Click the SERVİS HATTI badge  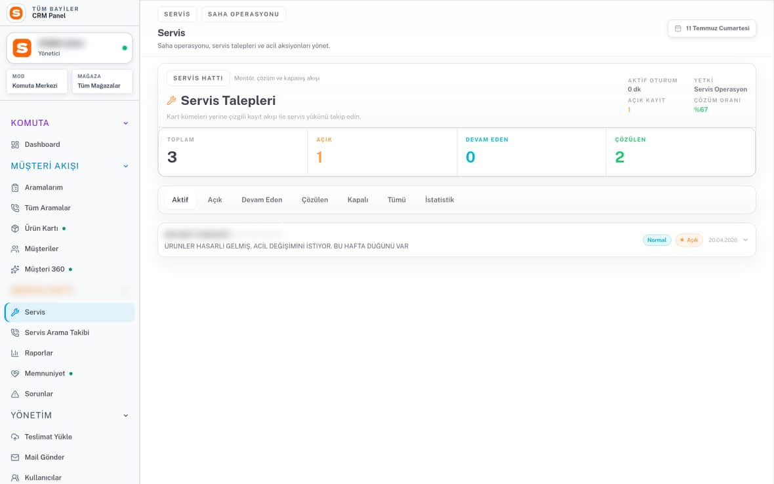[x=198, y=78]
